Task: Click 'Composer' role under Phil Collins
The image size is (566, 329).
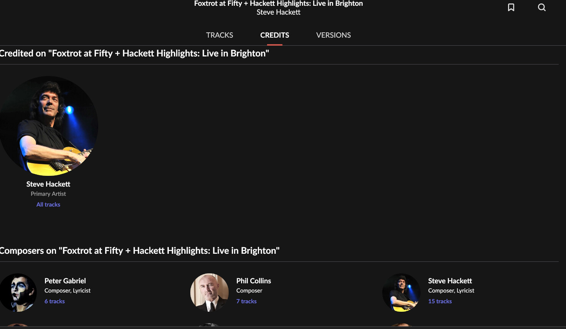Action: [x=249, y=291]
